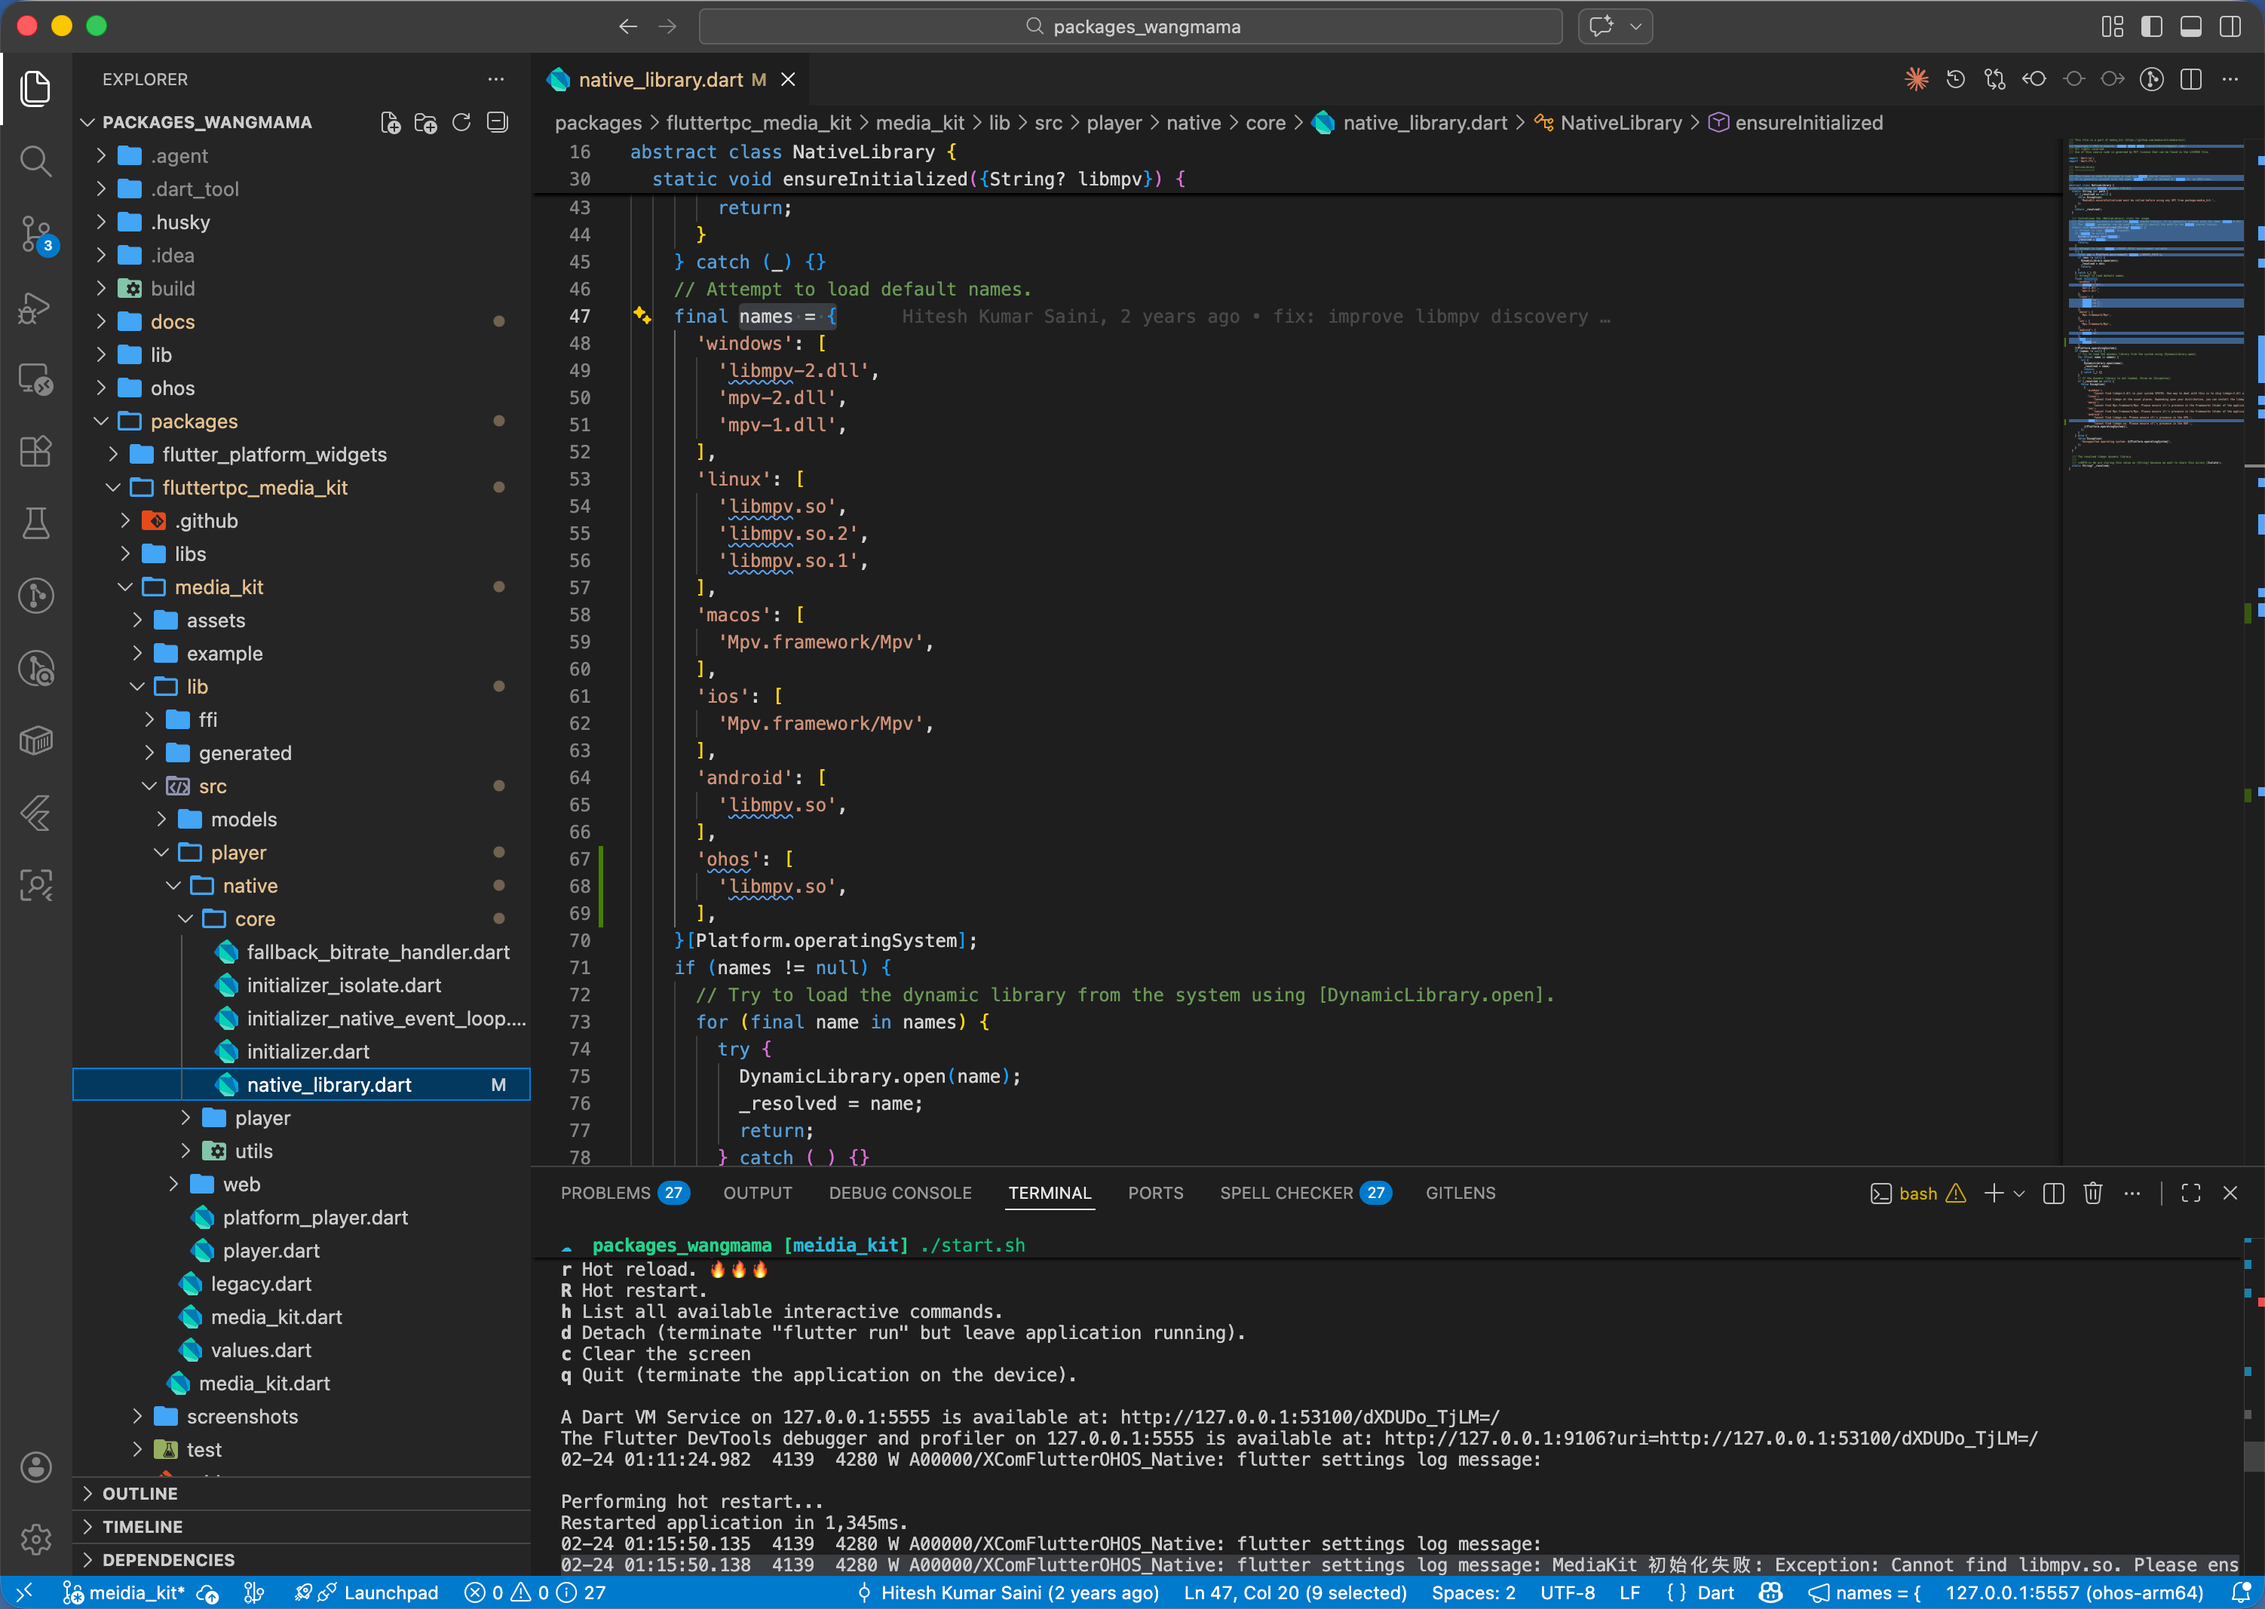Toggle the bottom panel visibility

tap(2190, 26)
